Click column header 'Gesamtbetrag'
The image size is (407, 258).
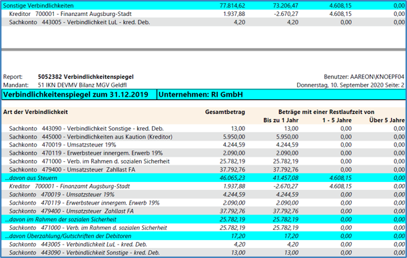[x=224, y=112]
